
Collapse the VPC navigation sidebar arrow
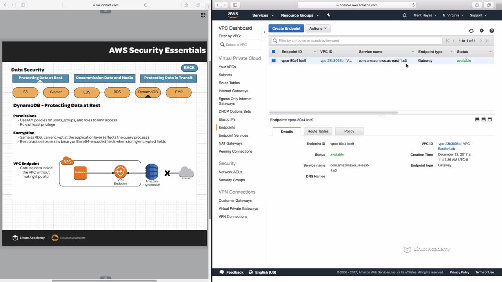(x=264, y=33)
